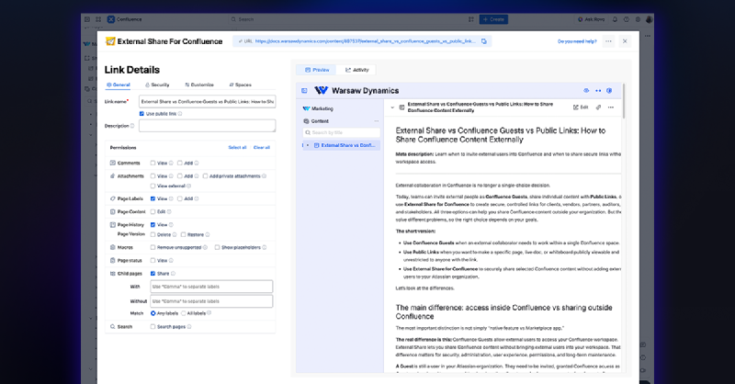Open three-dot menu next to Content in preview sidebar
735x384 pixels.
click(x=377, y=121)
